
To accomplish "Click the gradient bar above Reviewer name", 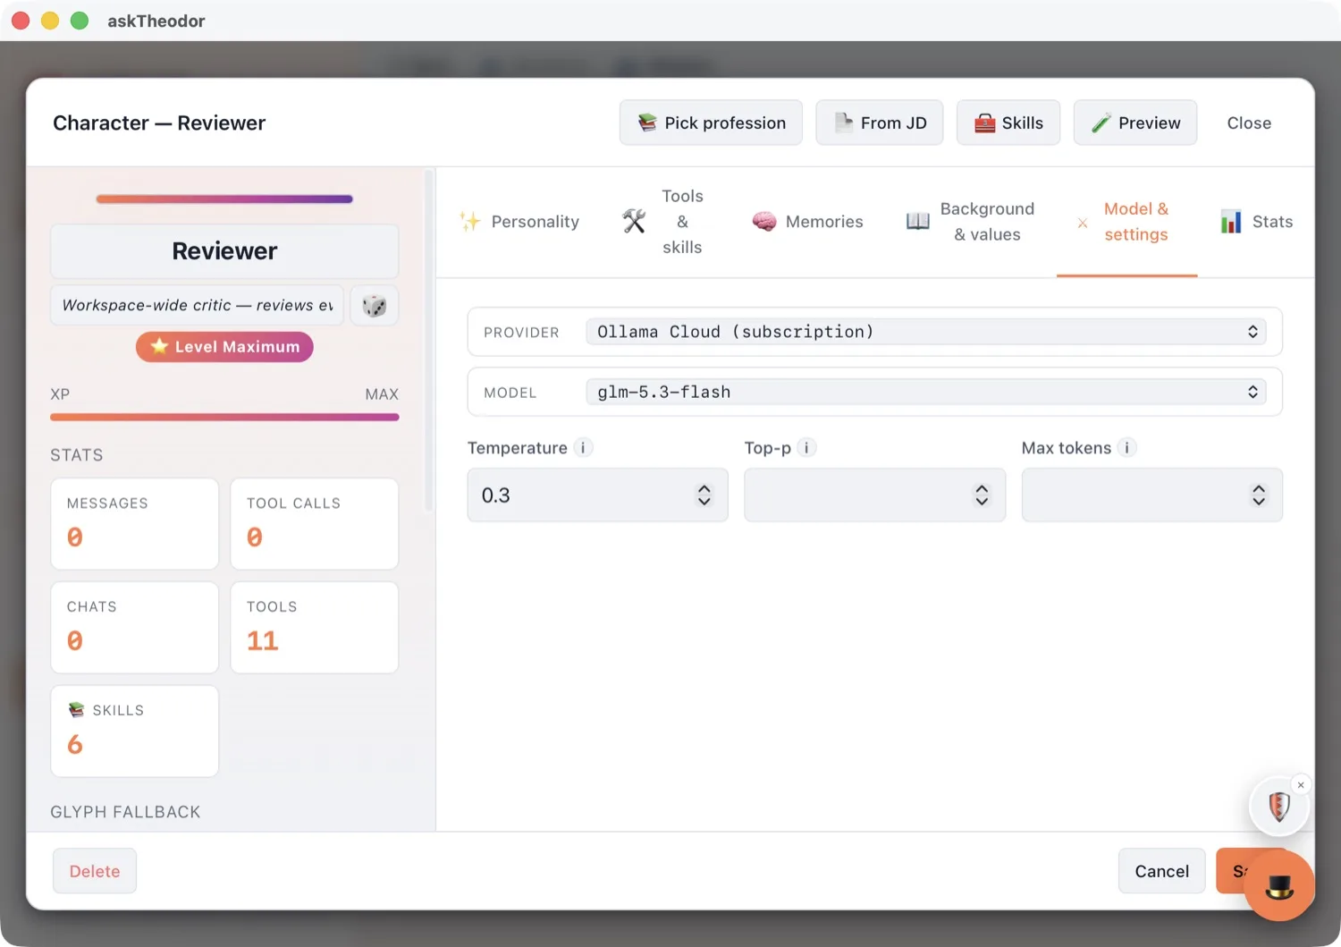I will click(x=224, y=199).
